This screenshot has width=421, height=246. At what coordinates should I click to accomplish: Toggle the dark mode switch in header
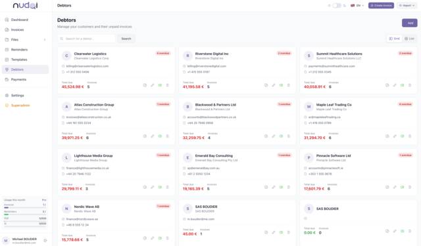click(337, 5)
